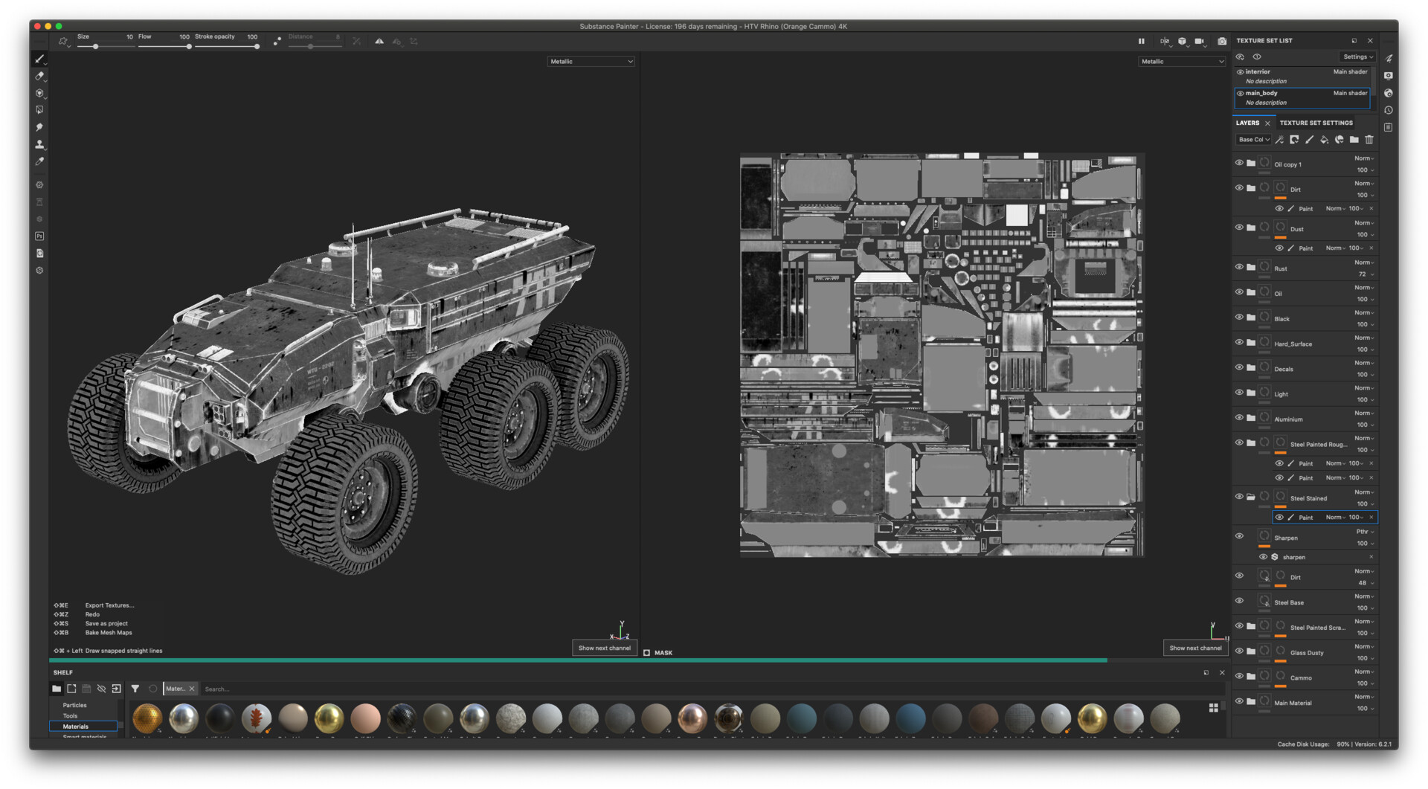The height and width of the screenshot is (789, 1428).
Task: Open the 3D/2D view mode icon
Action: pyautogui.click(x=1164, y=42)
